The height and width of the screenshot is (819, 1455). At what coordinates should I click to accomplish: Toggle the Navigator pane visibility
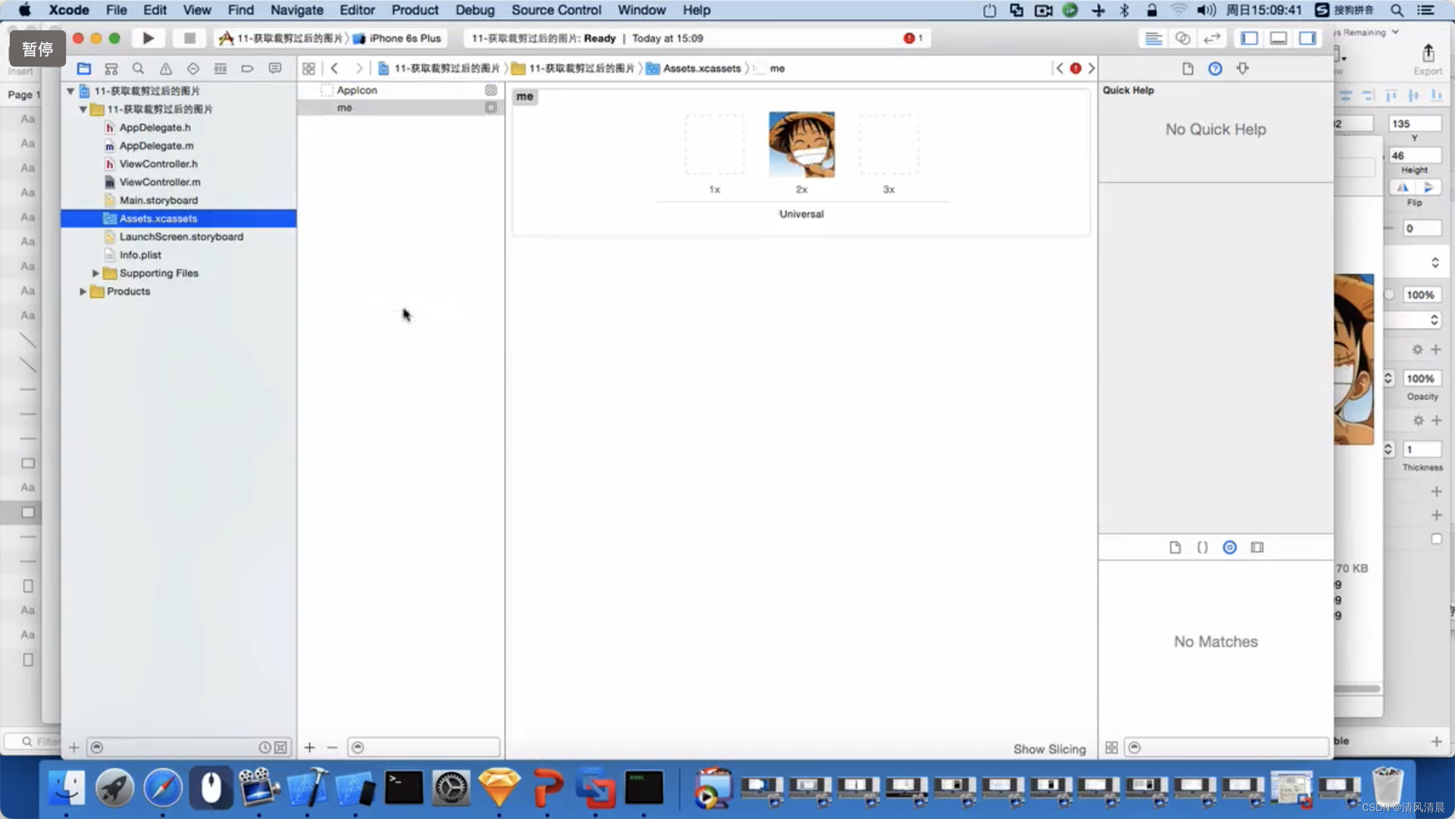(1249, 38)
